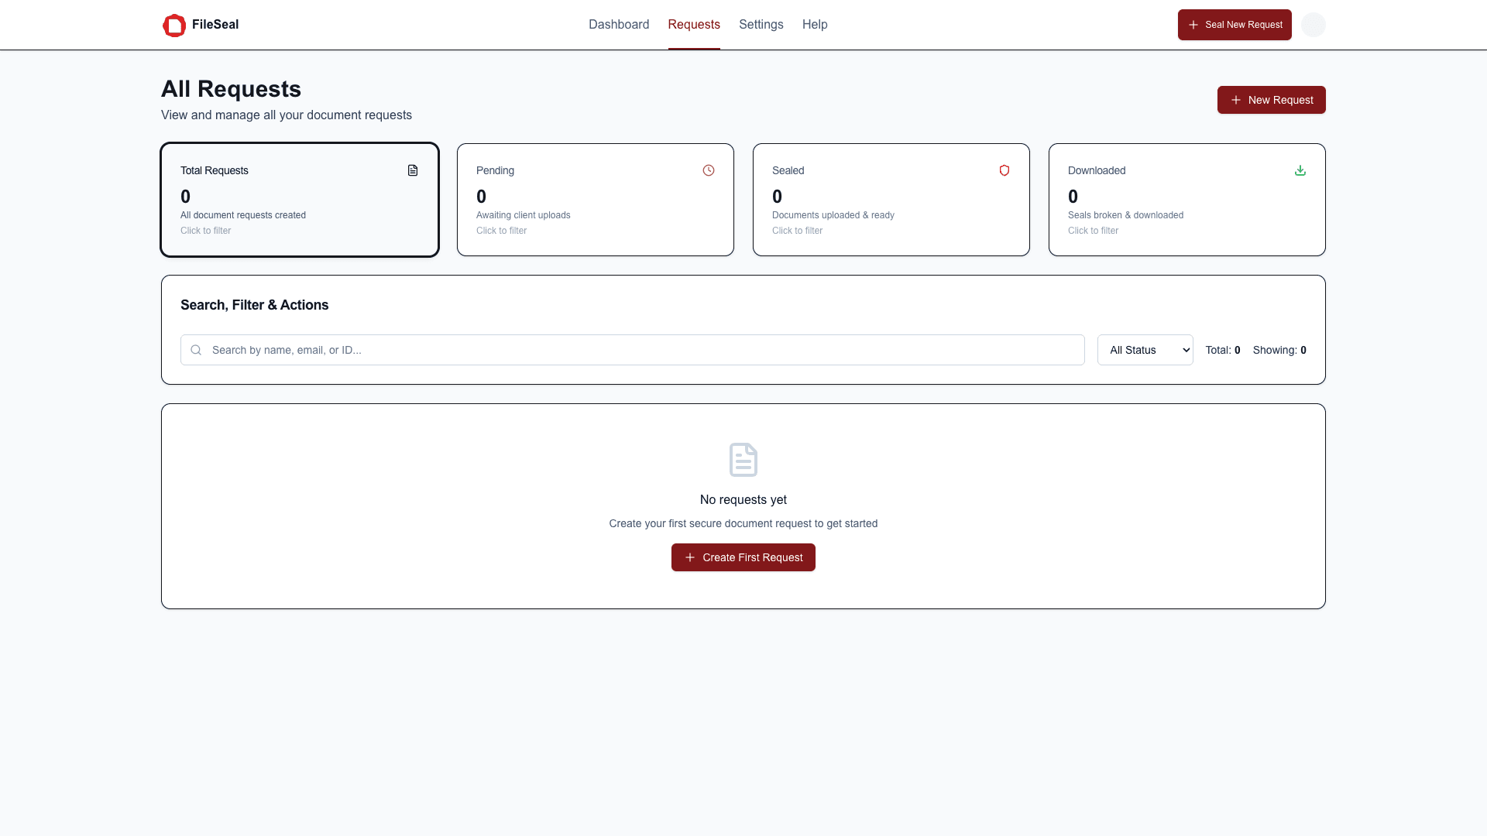The image size is (1487, 836).
Task: Filter by the Pending card
Action: pyautogui.click(x=596, y=200)
